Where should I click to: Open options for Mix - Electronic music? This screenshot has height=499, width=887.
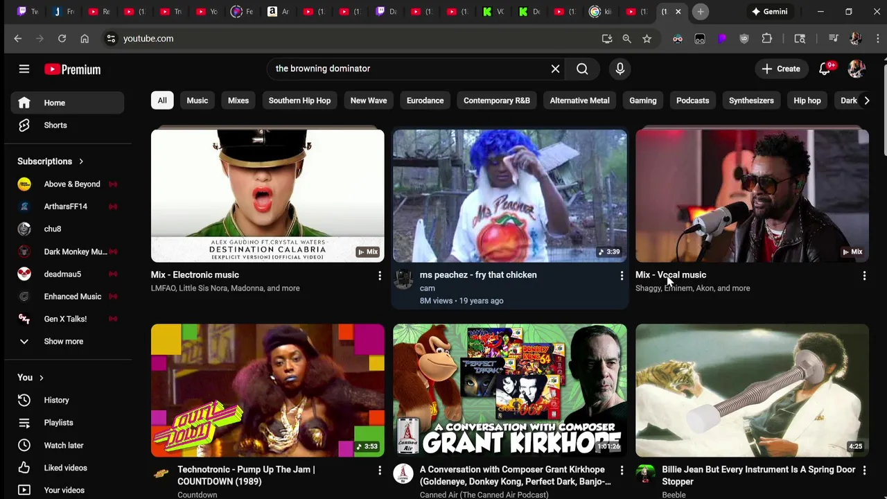(x=379, y=276)
